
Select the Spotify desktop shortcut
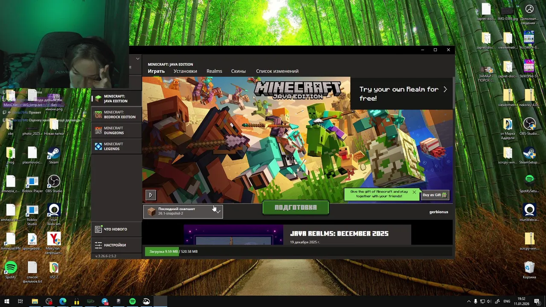[11, 270]
